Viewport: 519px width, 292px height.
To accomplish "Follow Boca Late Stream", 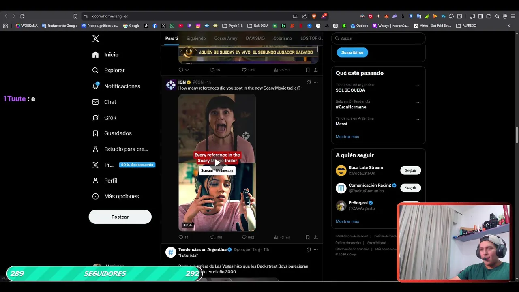I will (410, 170).
